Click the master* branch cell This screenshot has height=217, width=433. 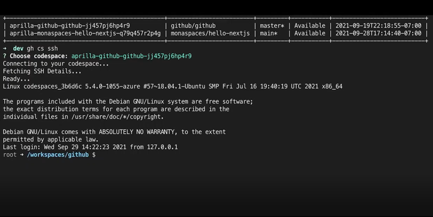click(x=272, y=26)
